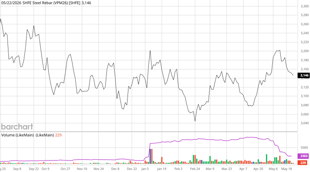
Task: Click the Sep 8 date label
Action: pos(17,169)
